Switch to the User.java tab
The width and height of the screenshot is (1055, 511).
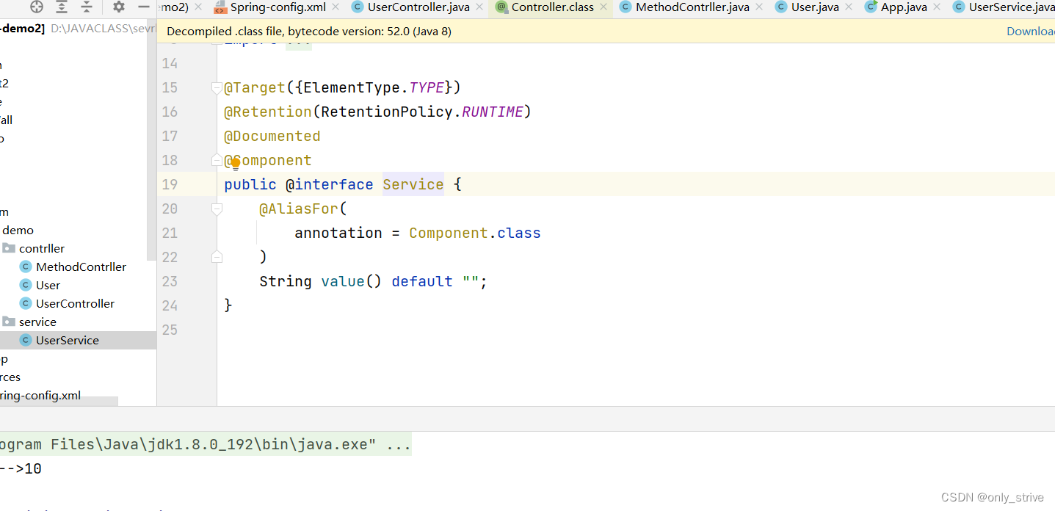[x=815, y=7]
